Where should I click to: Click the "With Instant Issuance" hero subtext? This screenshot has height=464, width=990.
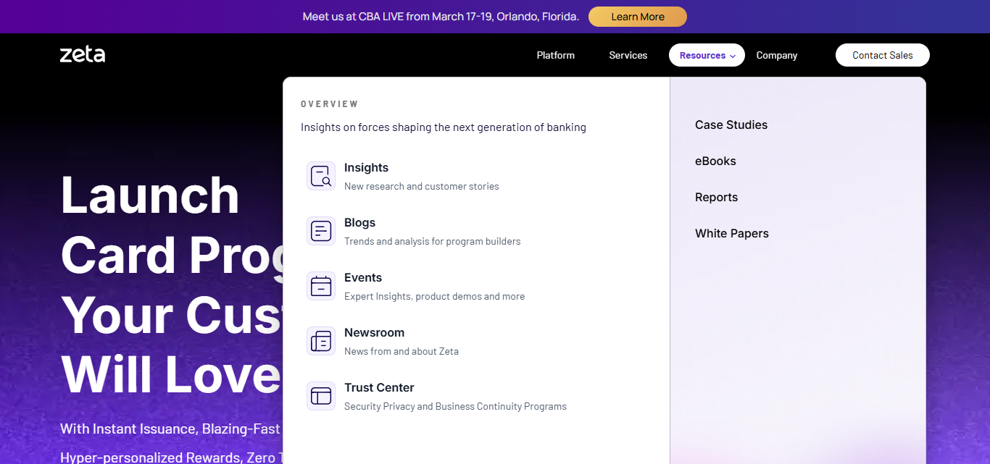[x=170, y=429]
